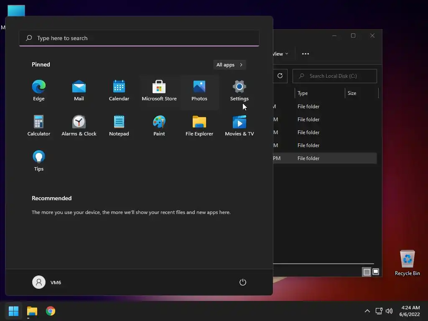Open the See more menu in File Explorer
Screen dimensions: 428x321
pos(306,54)
